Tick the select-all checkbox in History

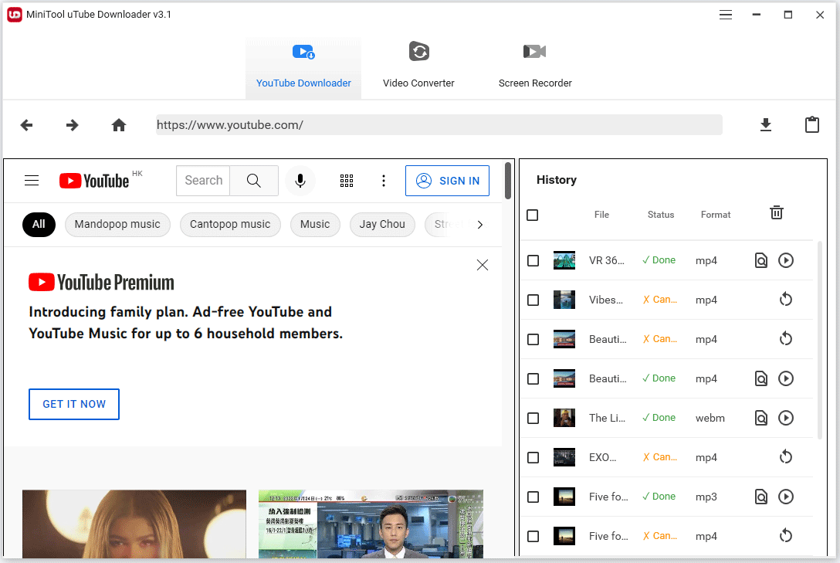click(x=533, y=215)
